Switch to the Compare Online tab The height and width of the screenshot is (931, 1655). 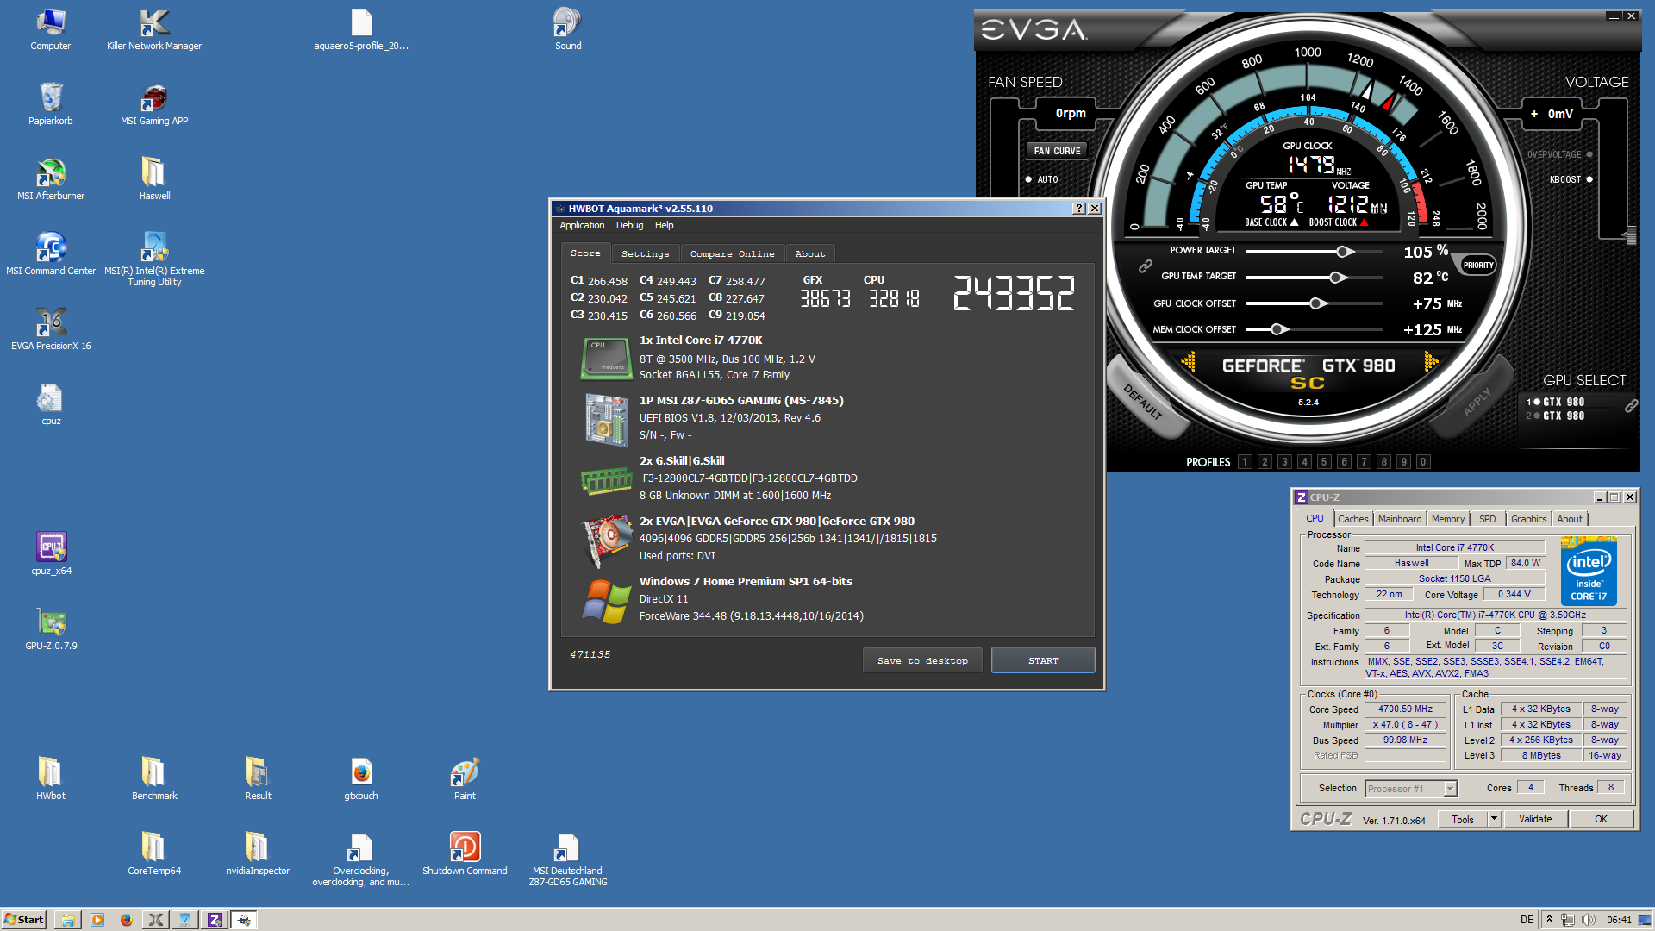pos(732,254)
